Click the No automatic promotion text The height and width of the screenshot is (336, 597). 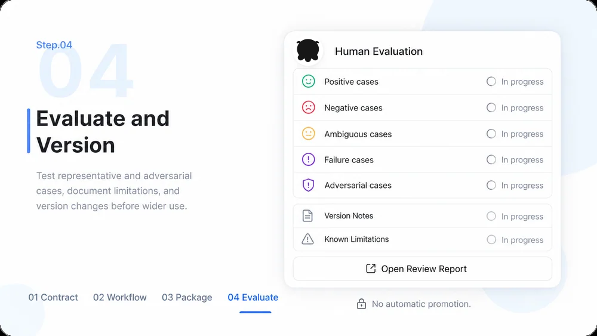[x=421, y=304]
